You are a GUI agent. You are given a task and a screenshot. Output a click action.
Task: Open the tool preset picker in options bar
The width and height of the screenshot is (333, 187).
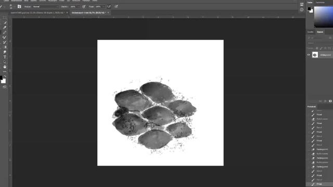(2, 7)
